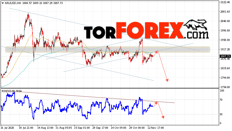232x131 pixels.
Task: Click the 12 Nov 17:00 date label
Action: (x=156, y=128)
